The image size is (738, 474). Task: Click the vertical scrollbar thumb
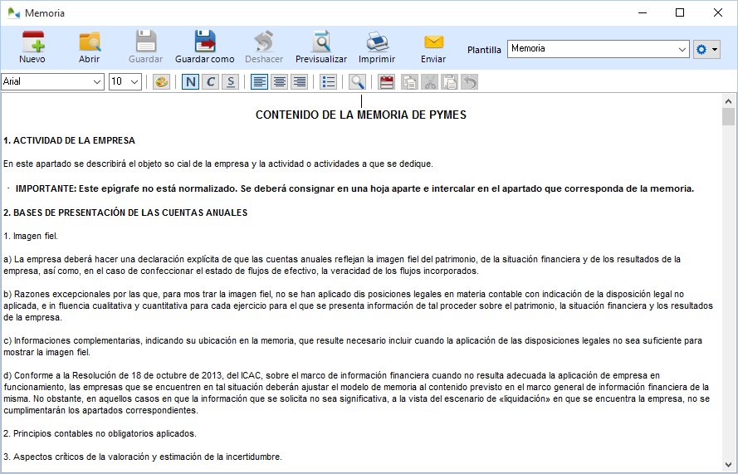[728, 116]
